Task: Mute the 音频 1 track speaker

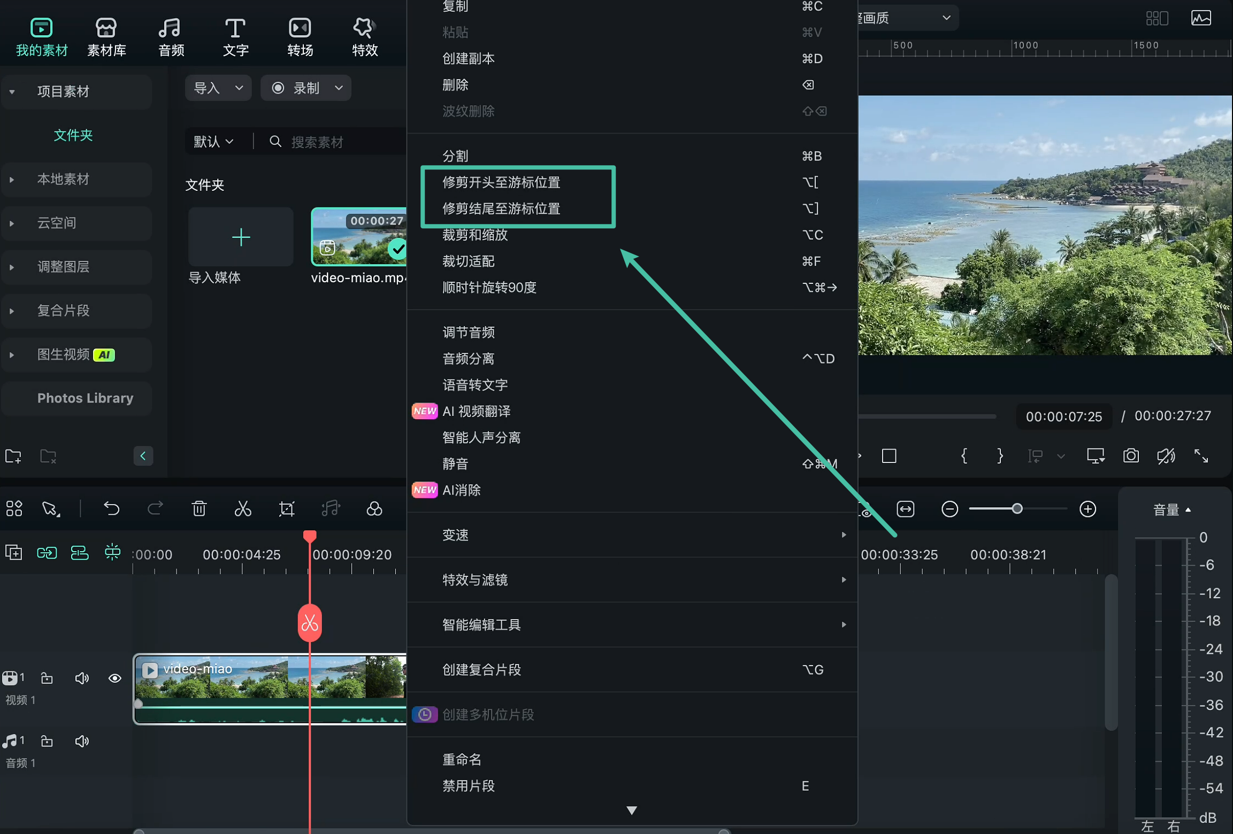Action: point(82,741)
